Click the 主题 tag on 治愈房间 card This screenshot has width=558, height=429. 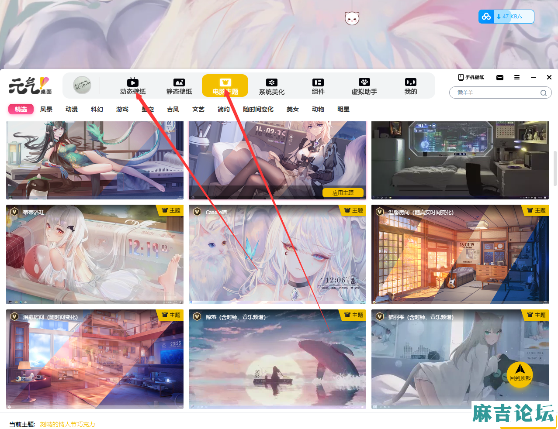tap(171, 315)
